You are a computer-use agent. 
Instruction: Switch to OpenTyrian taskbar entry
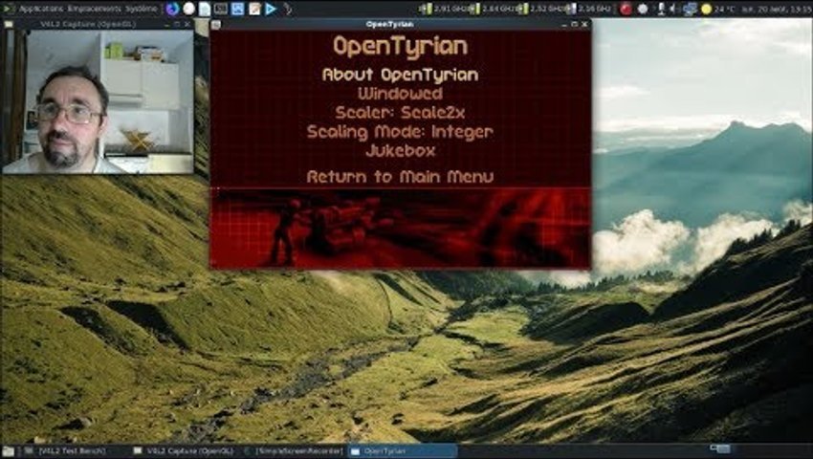[403, 451]
